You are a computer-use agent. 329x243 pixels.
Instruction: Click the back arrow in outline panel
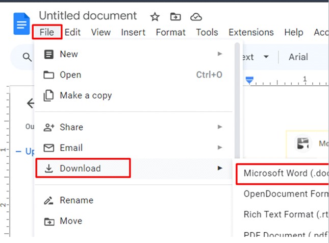[x=31, y=103]
